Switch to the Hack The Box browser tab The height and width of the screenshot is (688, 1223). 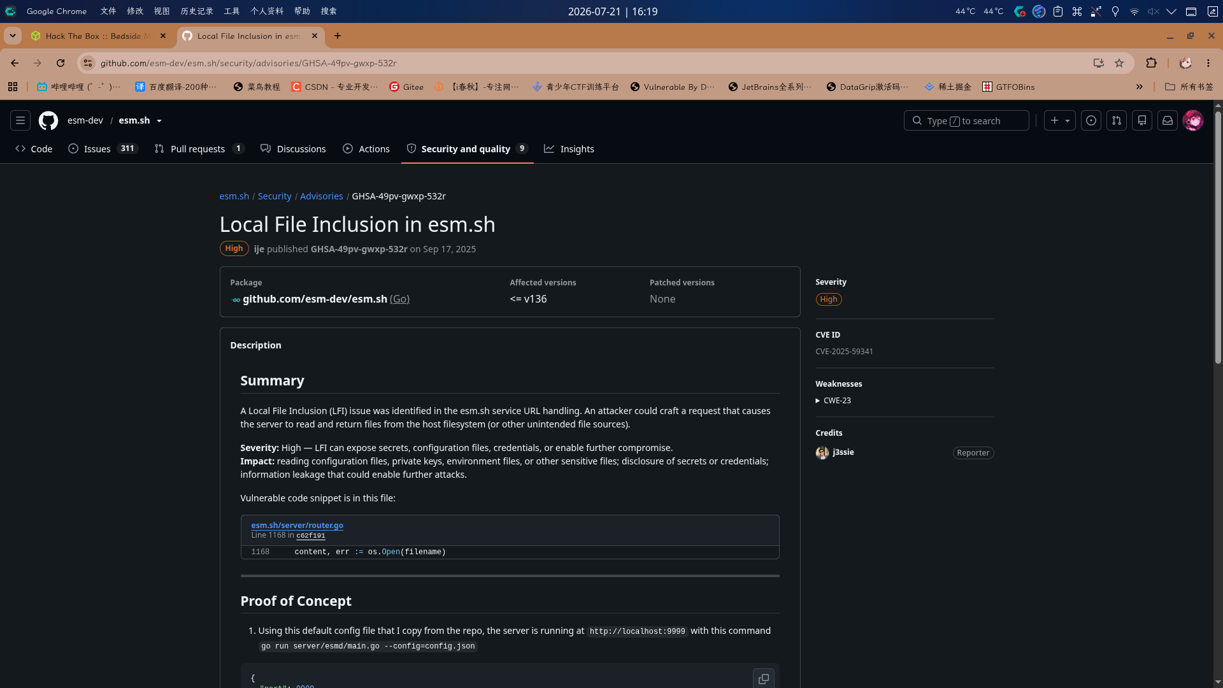click(x=99, y=36)
